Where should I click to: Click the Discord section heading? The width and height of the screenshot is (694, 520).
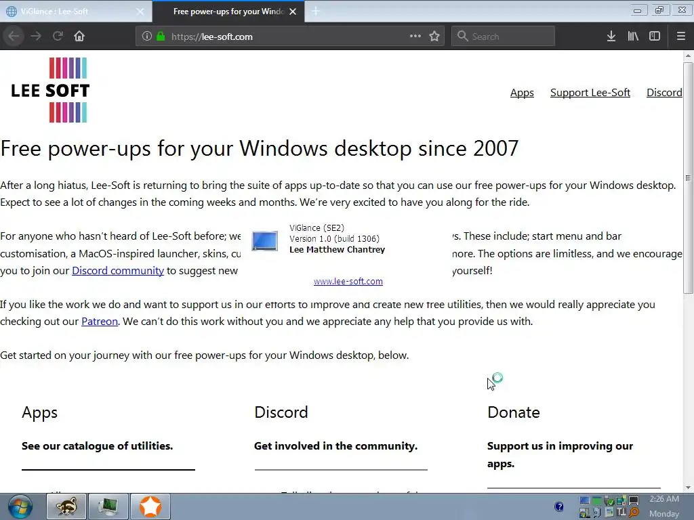coord(281,412)
